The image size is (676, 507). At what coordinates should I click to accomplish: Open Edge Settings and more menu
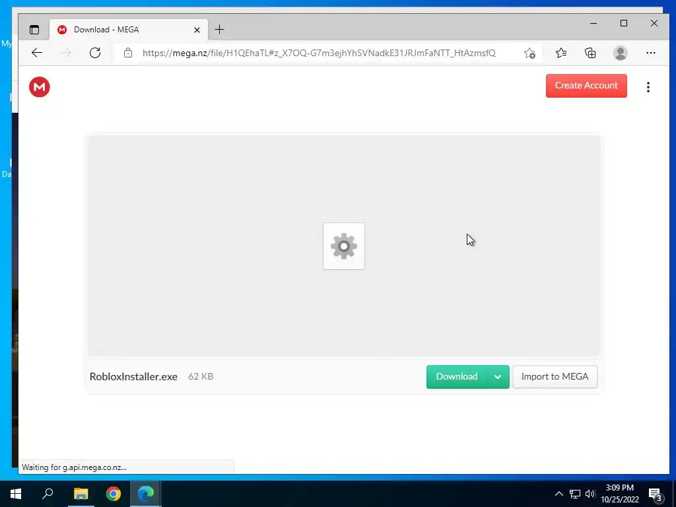pyautogui.click(x=650, y=53)
